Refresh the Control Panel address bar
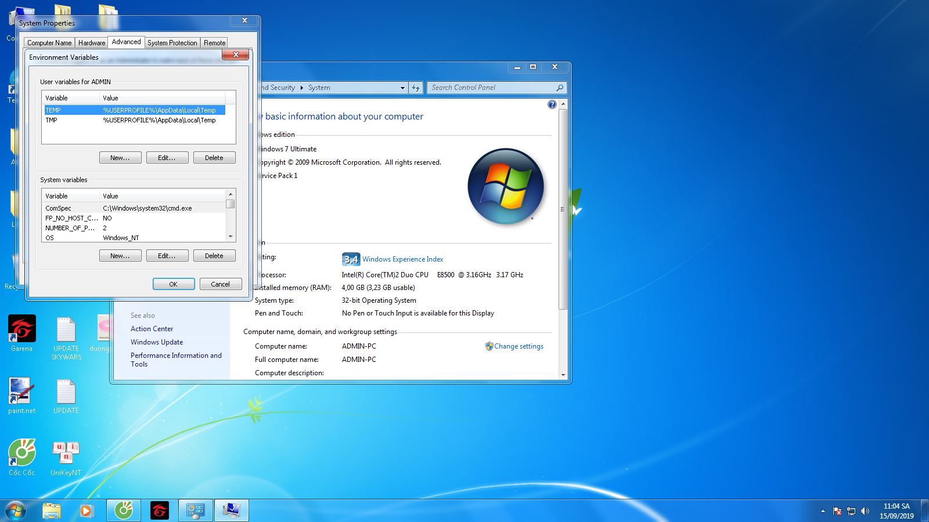The image size is (929, 522). [x=416, y=88]
